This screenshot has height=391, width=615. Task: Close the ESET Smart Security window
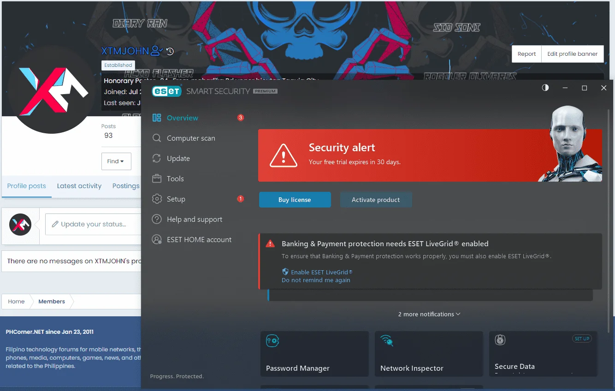pos(604,88)
